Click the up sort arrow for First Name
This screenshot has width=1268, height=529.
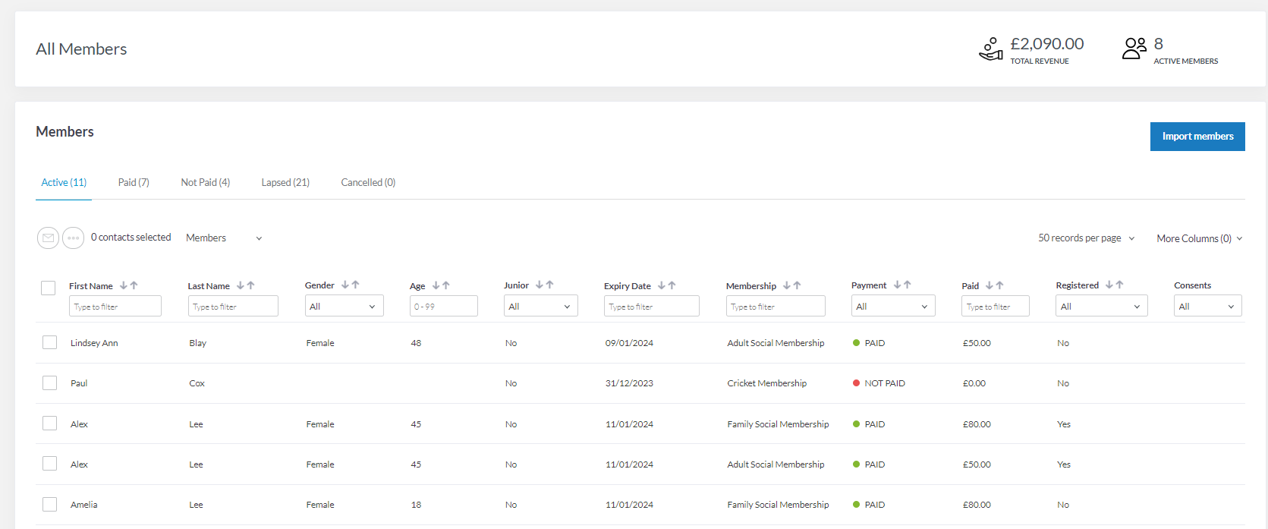click(134, 285)
